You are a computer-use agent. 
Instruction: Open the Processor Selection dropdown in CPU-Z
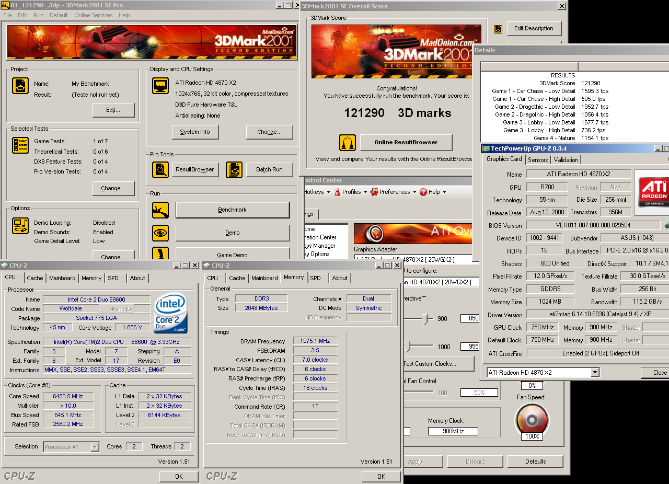pos(95,447)
